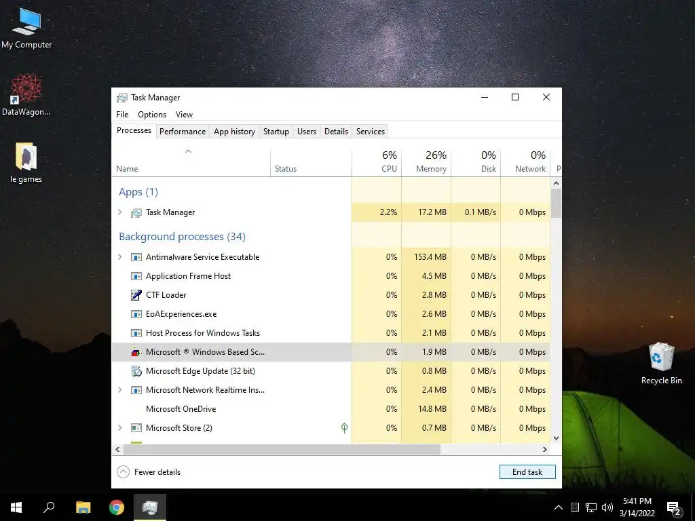This screenshot has height=521, width=695.
Task: Click the Task Manager title bar icon
Action: point(122,98)
